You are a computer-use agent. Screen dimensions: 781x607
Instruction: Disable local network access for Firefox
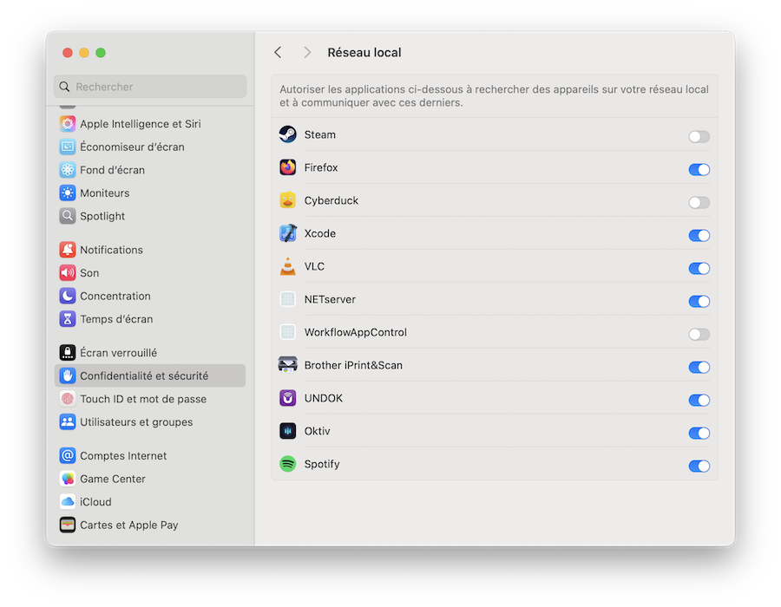(x=699, y=170)
